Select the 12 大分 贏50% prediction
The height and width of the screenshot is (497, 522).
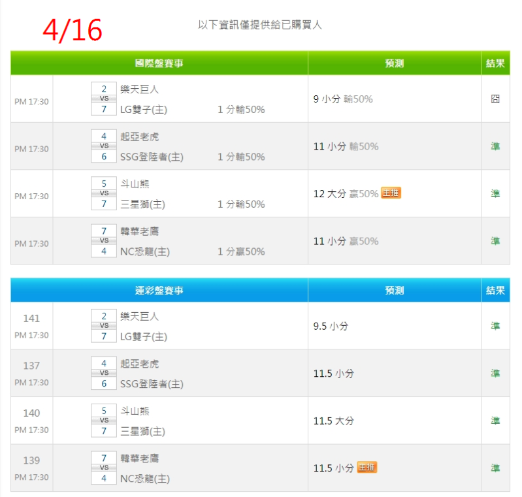pyautogui.click(x=346, y=194)
